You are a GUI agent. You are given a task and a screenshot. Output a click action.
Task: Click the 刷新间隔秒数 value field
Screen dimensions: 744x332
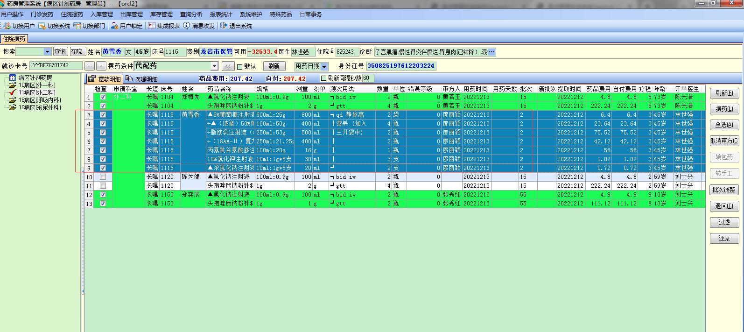(x=368, y=78)
